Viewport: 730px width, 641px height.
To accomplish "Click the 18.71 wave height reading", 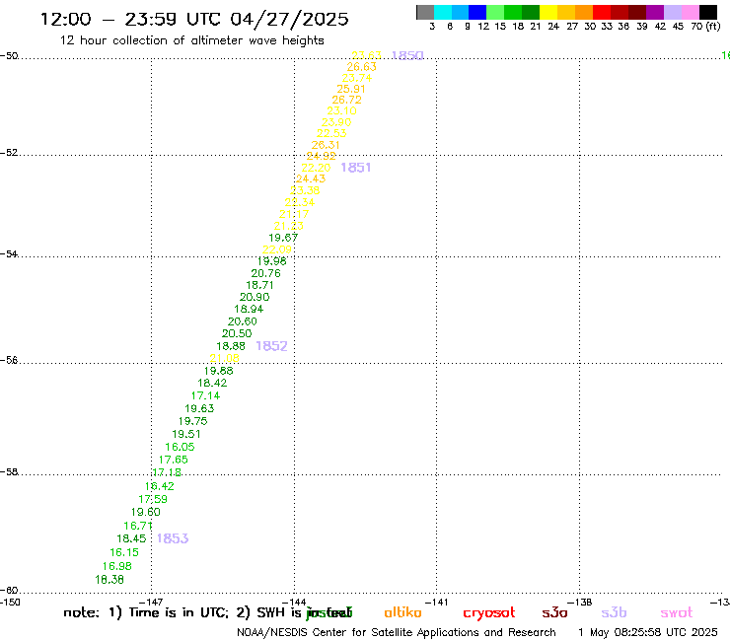I will (259, 285).
